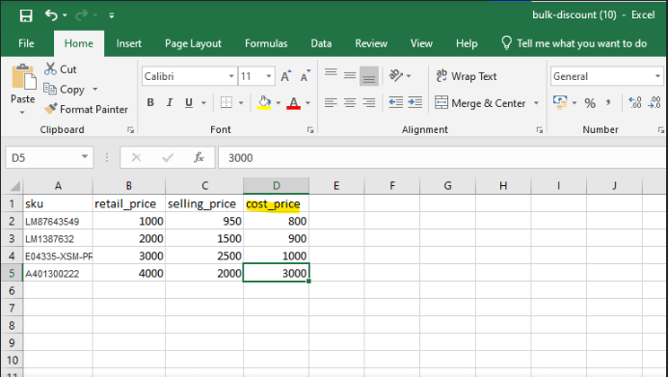Screen dimensions: 668x377
Task: Click the Select All corner triangle
Action: coord(14,186)
